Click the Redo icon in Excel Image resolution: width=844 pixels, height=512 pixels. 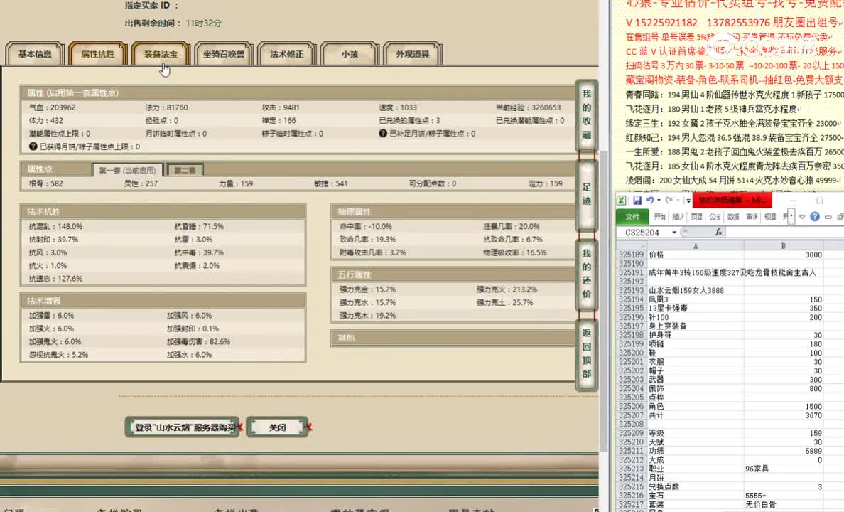click(x=670, y=200)
